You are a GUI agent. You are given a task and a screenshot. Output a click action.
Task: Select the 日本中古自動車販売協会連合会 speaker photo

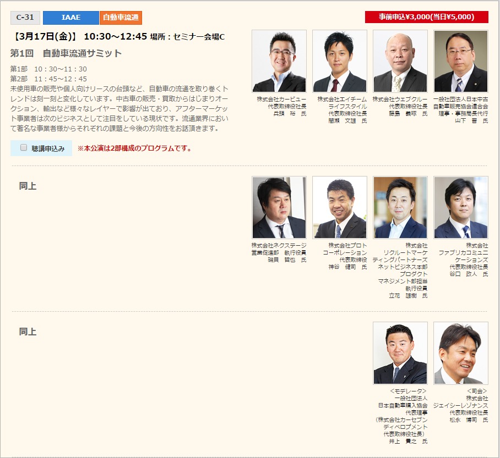pos(461,61)
